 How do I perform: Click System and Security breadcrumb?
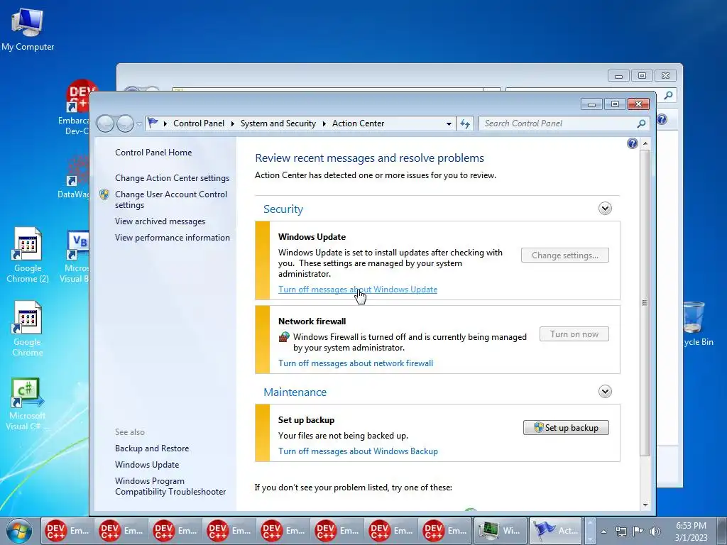pos(278,123)
